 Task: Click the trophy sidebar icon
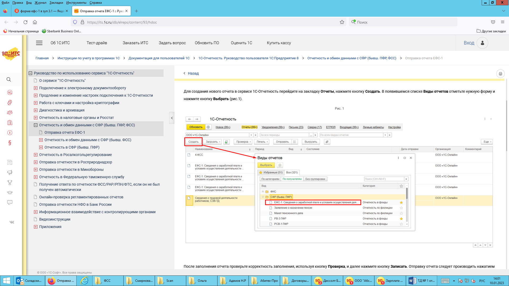pos(10,182)
